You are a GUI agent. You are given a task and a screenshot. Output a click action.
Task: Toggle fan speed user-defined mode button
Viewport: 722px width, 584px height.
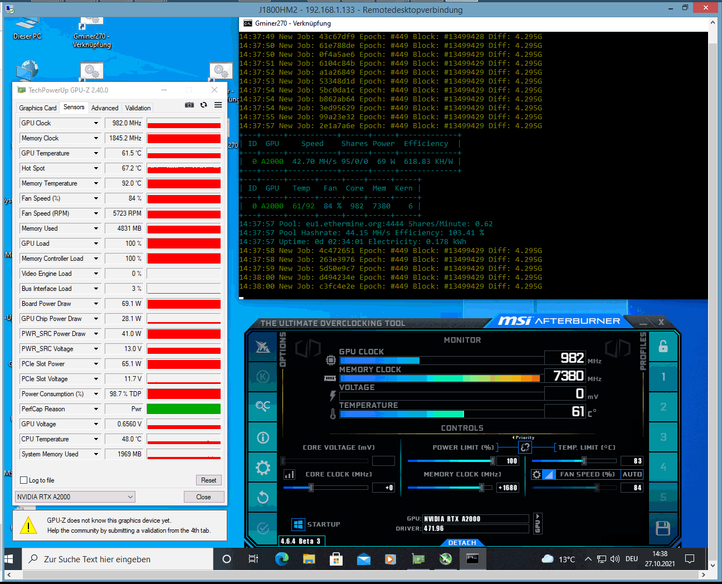(x=548, y=474)
